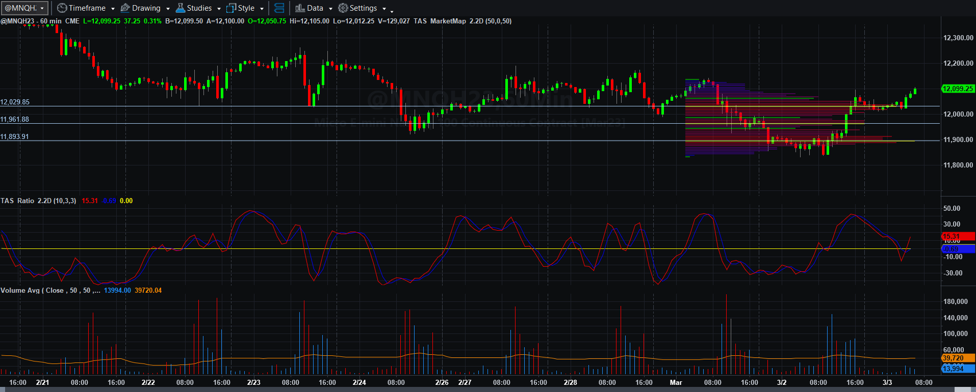Viewport: 976px width, 392px height.
Task: Click the blue stacked panels icon
Action: pos(279,8)
